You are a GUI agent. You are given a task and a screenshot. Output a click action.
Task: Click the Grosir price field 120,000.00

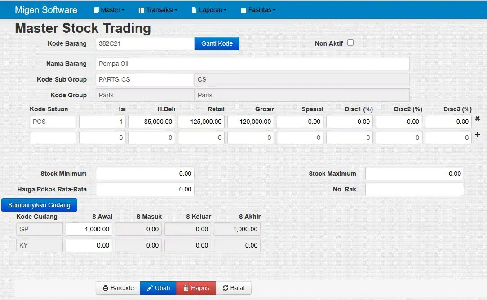point(250,122)
